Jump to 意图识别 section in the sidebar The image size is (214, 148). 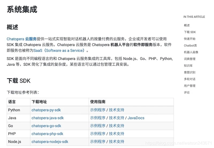(190, 72)
